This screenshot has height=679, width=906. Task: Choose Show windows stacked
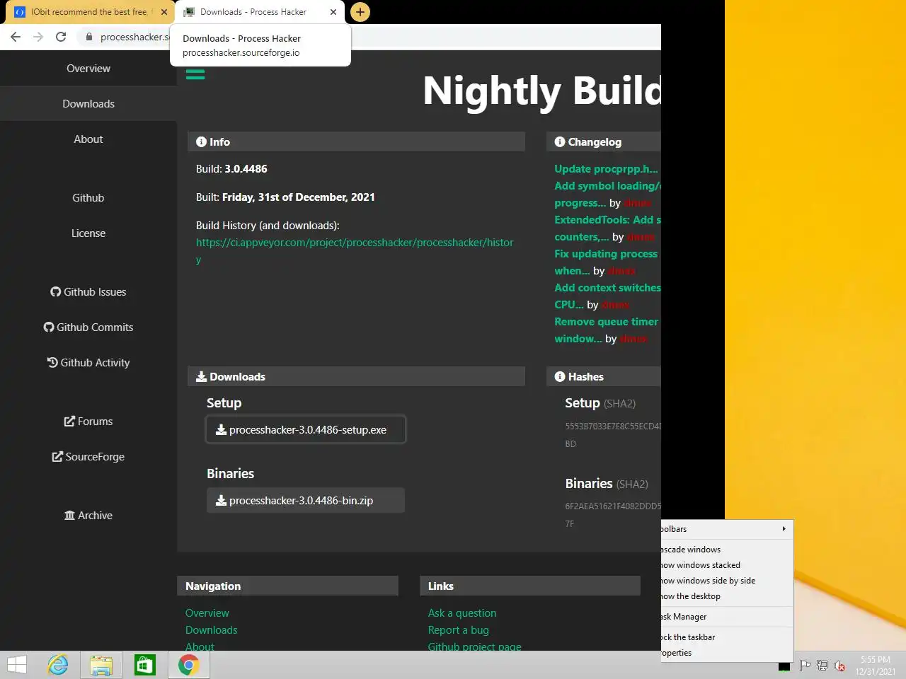(x=727, y=565)
